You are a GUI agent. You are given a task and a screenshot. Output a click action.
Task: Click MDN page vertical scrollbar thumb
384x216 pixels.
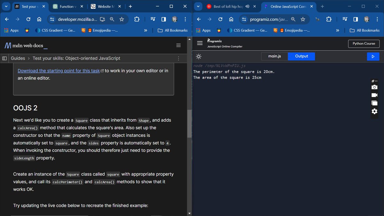(x=189, y=124)
